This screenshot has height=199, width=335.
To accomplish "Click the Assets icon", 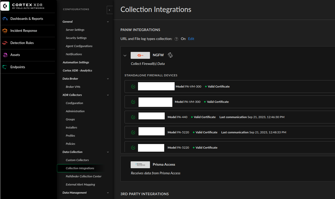I will click(x=5, y=55).
